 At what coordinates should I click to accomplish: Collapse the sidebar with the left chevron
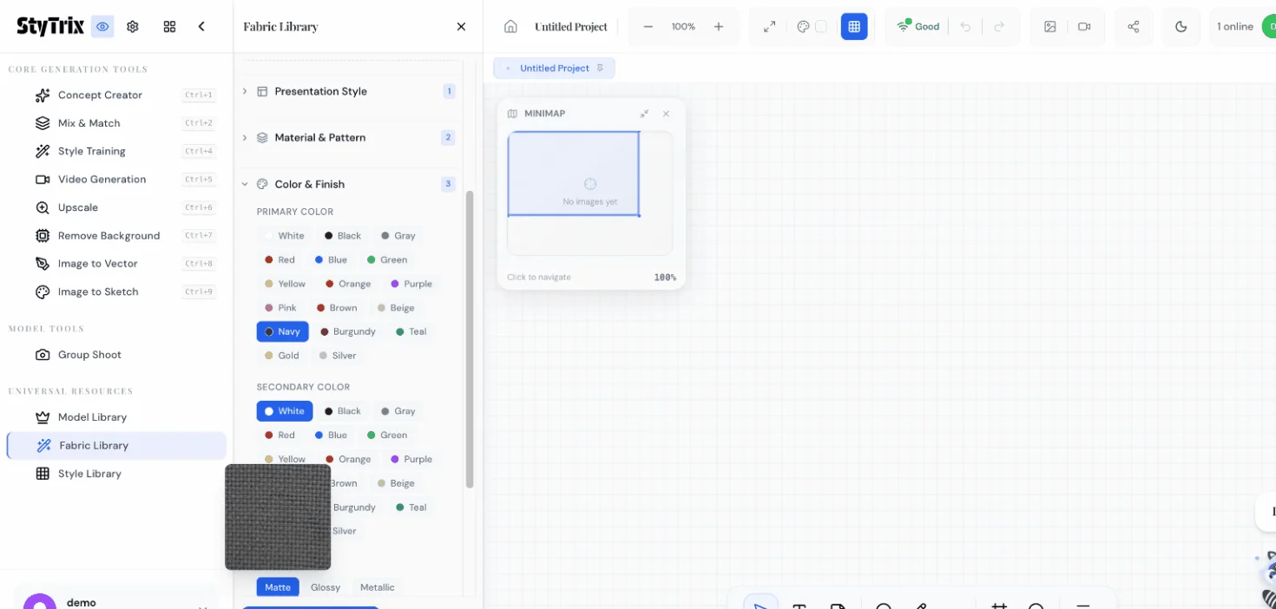(x=201, y=27)
